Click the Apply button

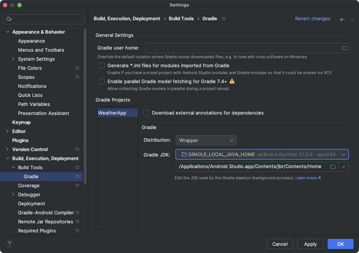[x=310, y=244]
